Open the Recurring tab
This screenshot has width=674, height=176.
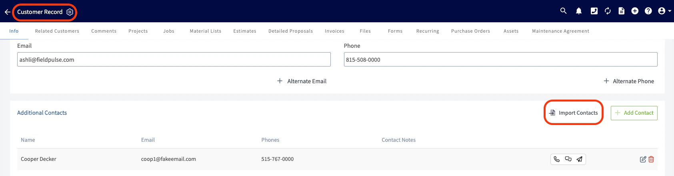click(428, 31)
